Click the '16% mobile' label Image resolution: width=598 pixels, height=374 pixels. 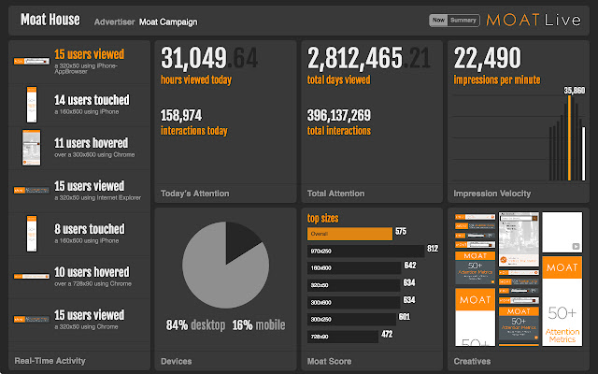tap(259, 325)
